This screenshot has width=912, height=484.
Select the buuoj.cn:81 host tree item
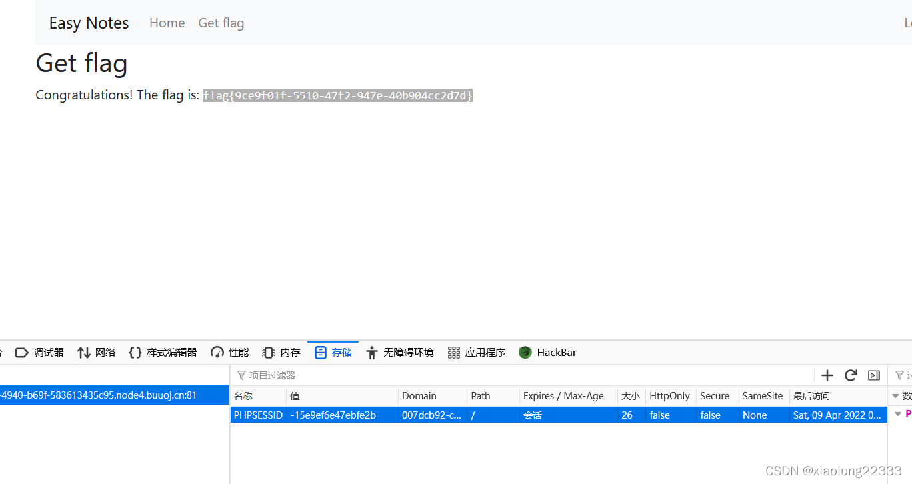click(115, 395)
